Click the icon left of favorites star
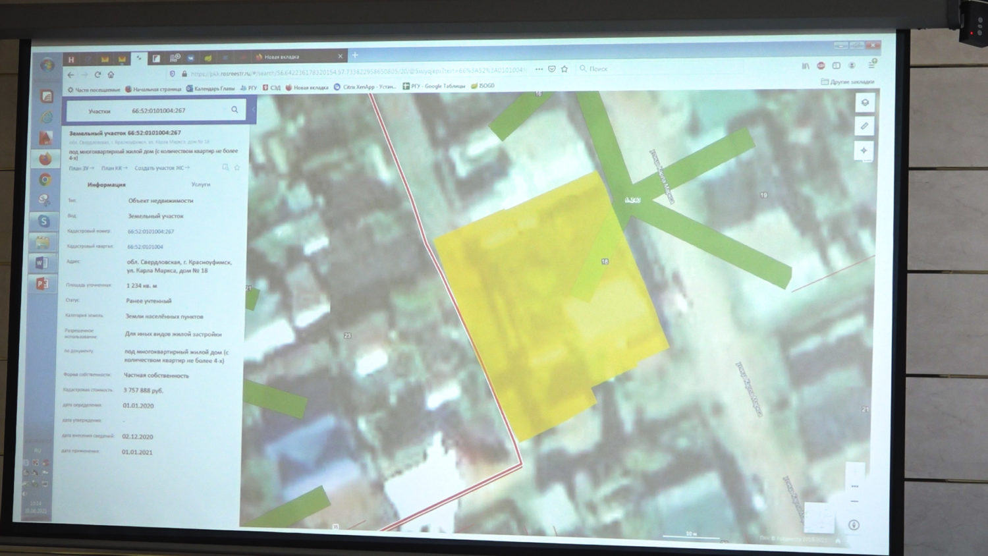Viewport: 988px width, 556px height. pyautogui.click(x=225, y=168)
